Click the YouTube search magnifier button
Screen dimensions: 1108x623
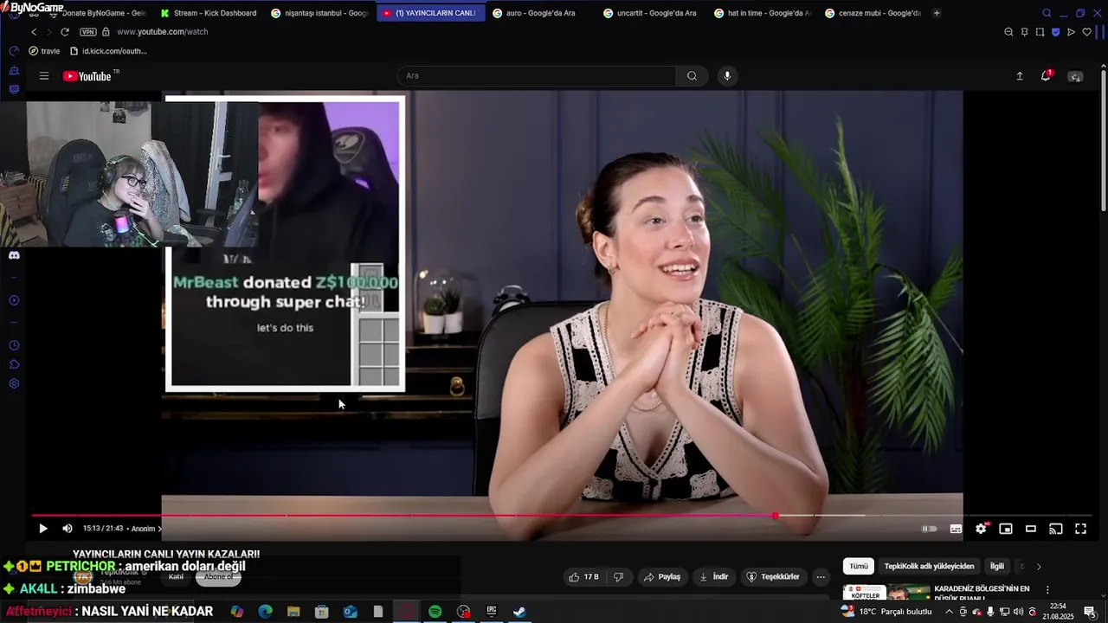692,76
